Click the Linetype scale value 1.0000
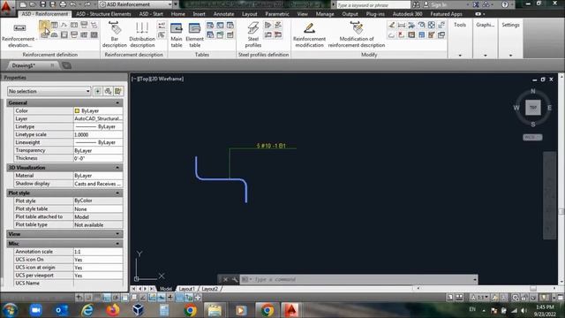565x318 pixels. click(98, 134)
